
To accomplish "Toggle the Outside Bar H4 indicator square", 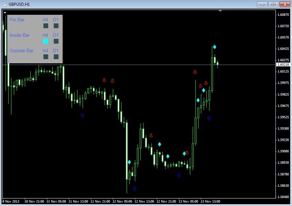I will pos(46,57).
